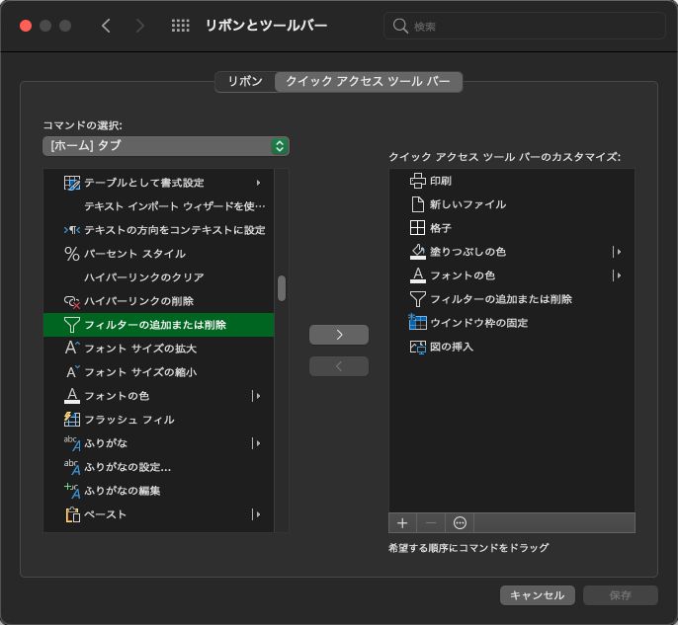678x625 pixels.
Task: Expand the ふりがな submenu arrow
Action: tap(257, 443)
